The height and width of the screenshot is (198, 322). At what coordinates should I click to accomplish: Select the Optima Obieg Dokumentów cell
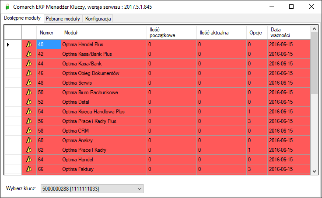point(104,73)
